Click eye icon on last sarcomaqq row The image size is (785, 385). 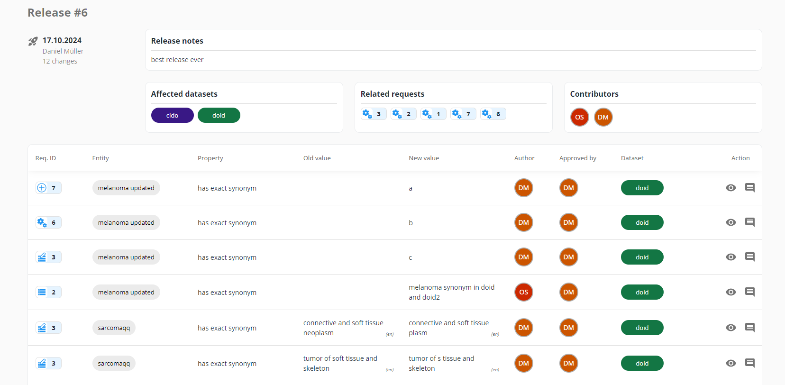730,363
